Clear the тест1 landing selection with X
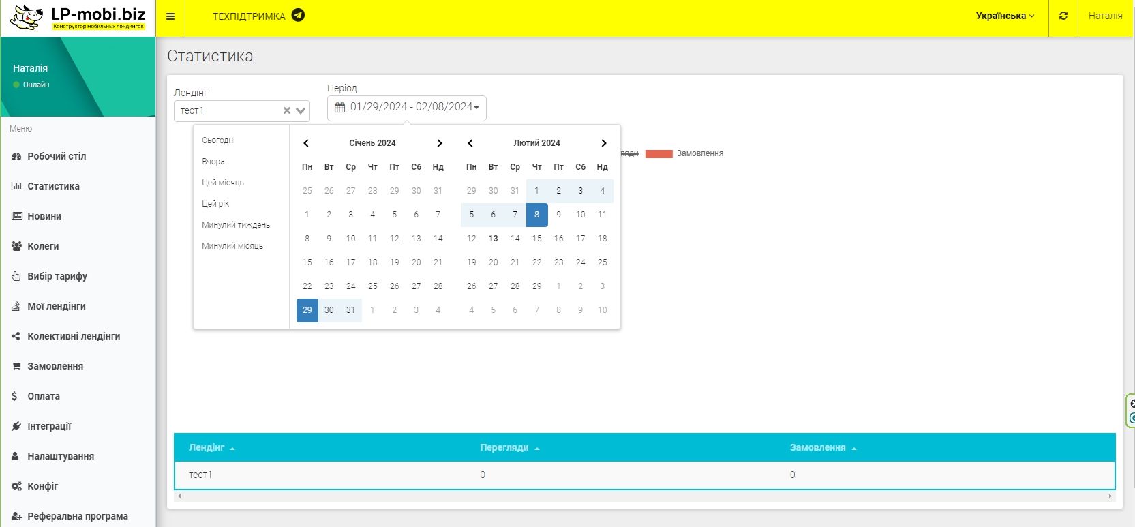Screen dimensions: 1135x527 pos(287,110)
